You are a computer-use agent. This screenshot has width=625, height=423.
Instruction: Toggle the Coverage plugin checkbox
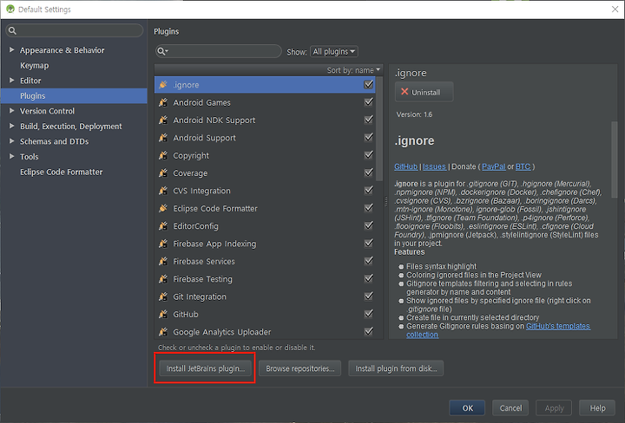369,172
